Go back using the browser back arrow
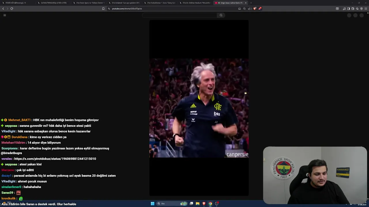Screen dimensions: 369x207 tap(3, 9)
